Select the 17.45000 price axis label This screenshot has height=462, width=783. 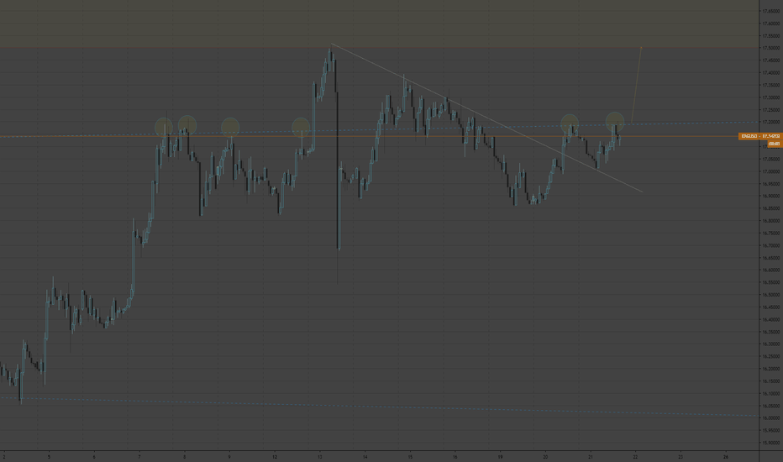click(771, 60)
